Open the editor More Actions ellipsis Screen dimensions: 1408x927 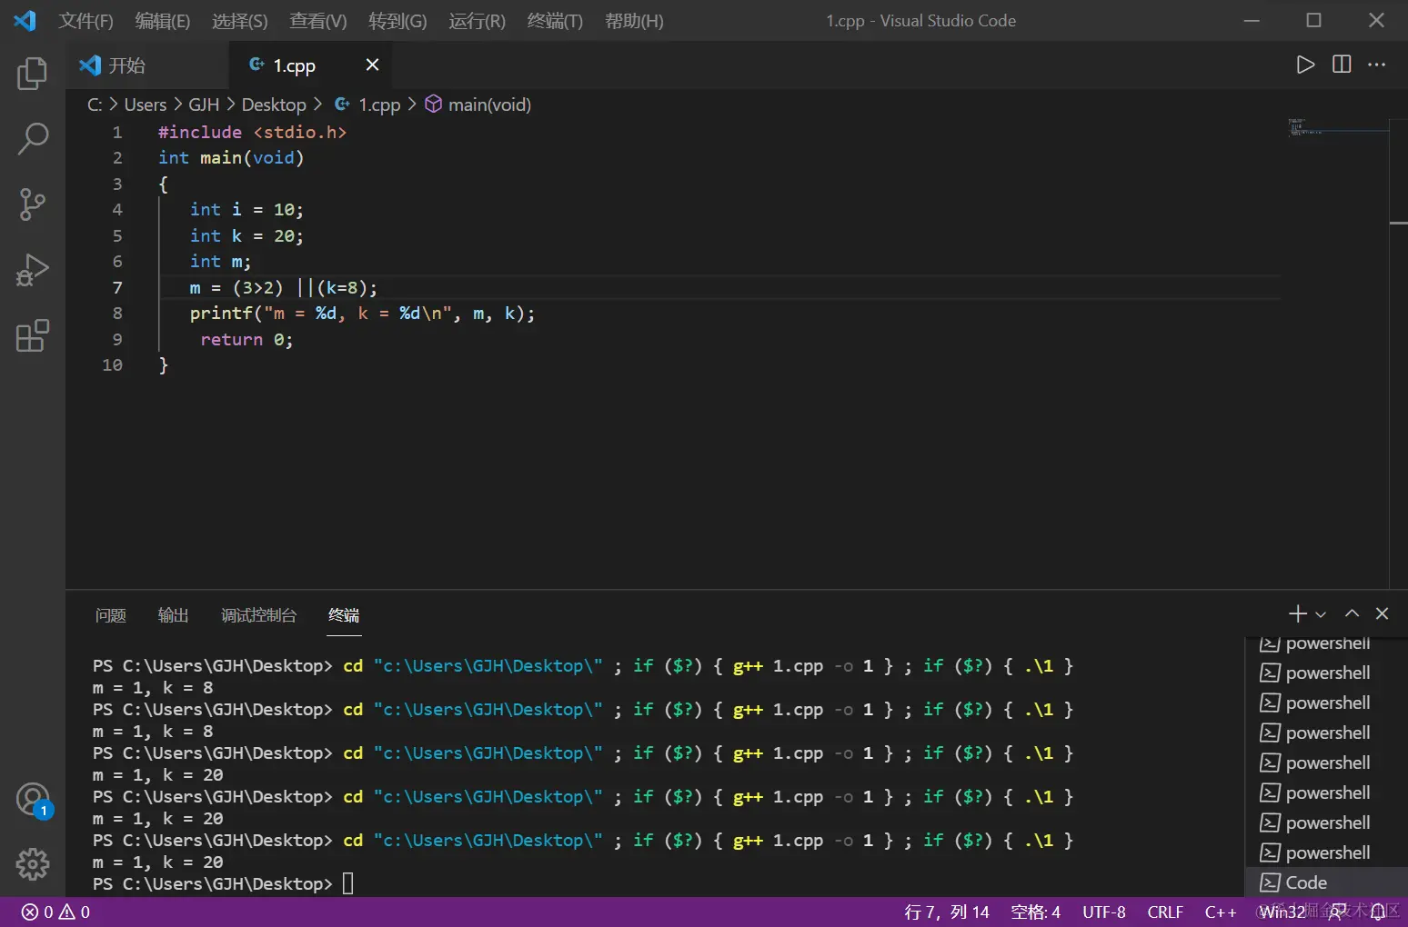[1377, 65]
